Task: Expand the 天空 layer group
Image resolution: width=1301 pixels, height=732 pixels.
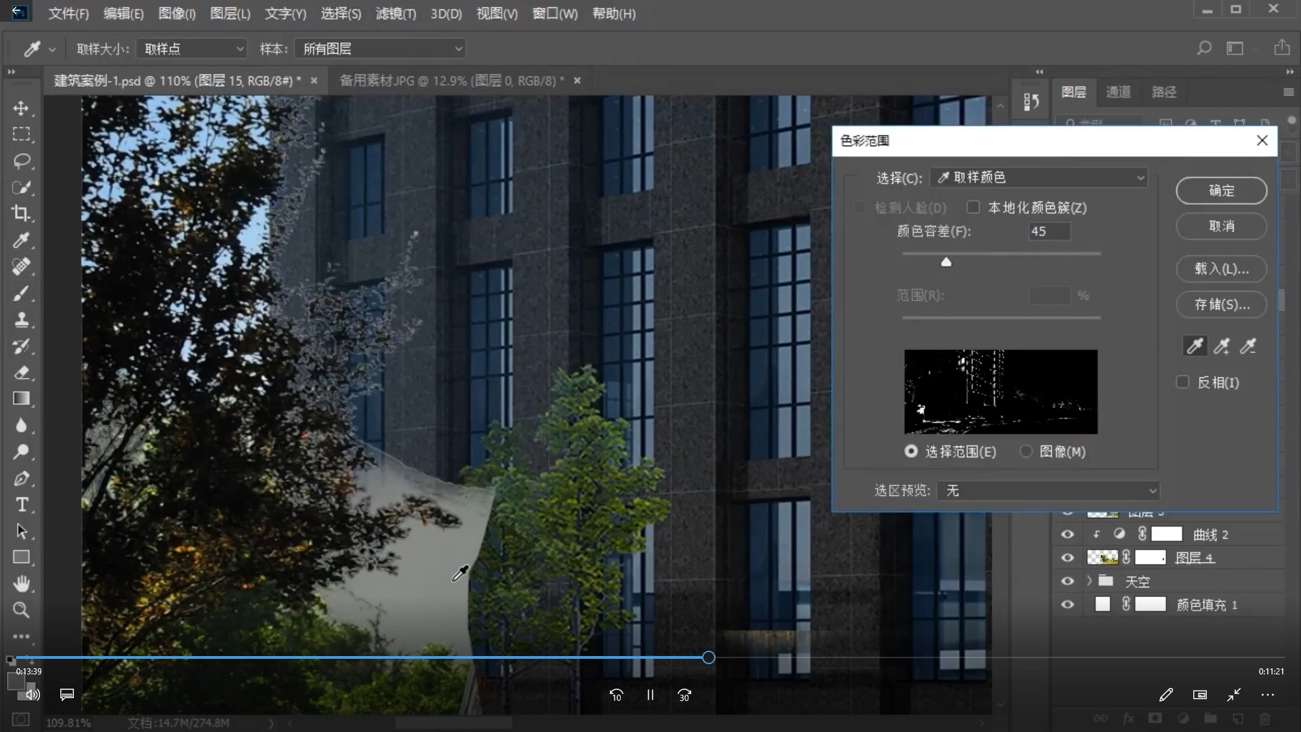Action: tap(1089, 581)
